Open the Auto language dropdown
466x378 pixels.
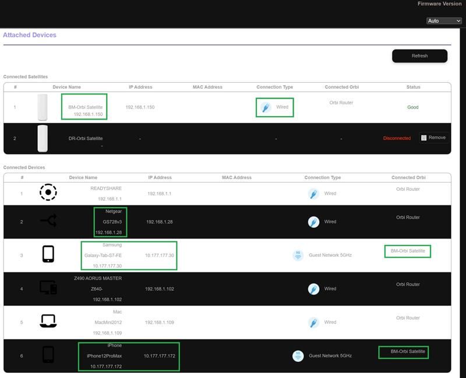point(444,21)
